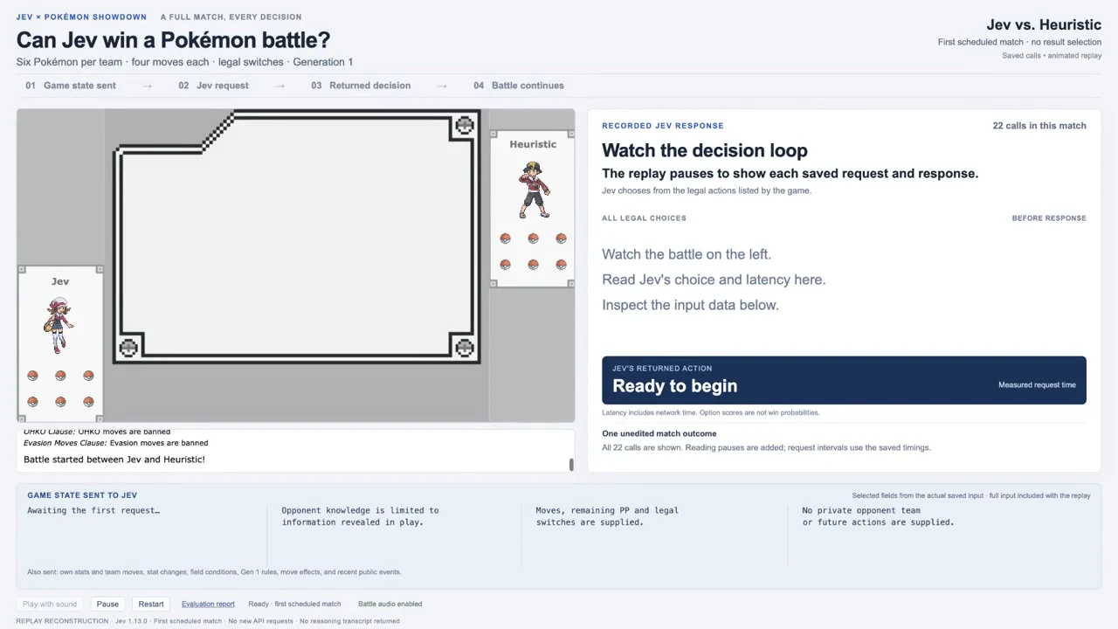Image resolution: width=1118 pixels, height=629 pixels.
Task: Go to step 02 Jev request
Action: pos(213,86)
